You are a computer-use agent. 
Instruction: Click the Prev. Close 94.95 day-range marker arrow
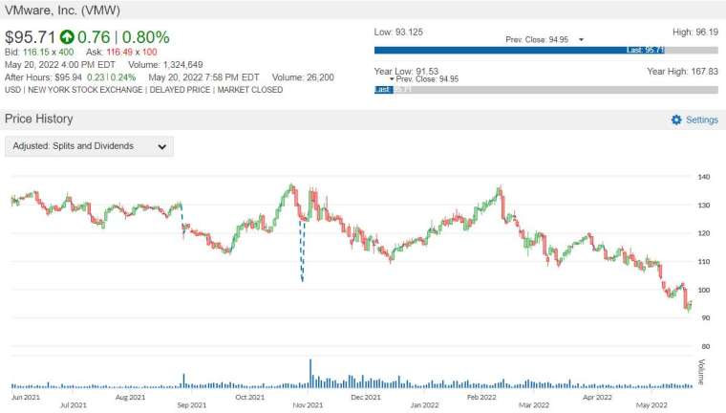pyautogui.click(x=581, y=40)
